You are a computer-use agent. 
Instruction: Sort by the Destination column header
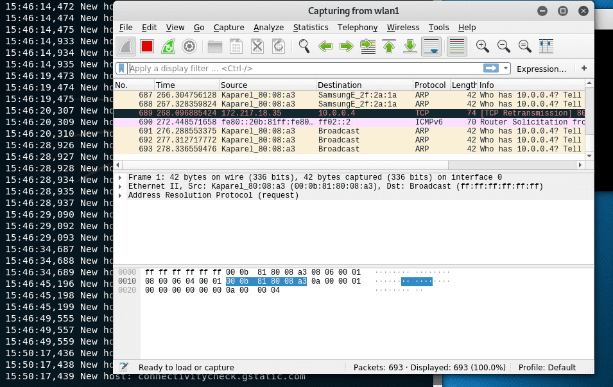[x=365, y=85]
